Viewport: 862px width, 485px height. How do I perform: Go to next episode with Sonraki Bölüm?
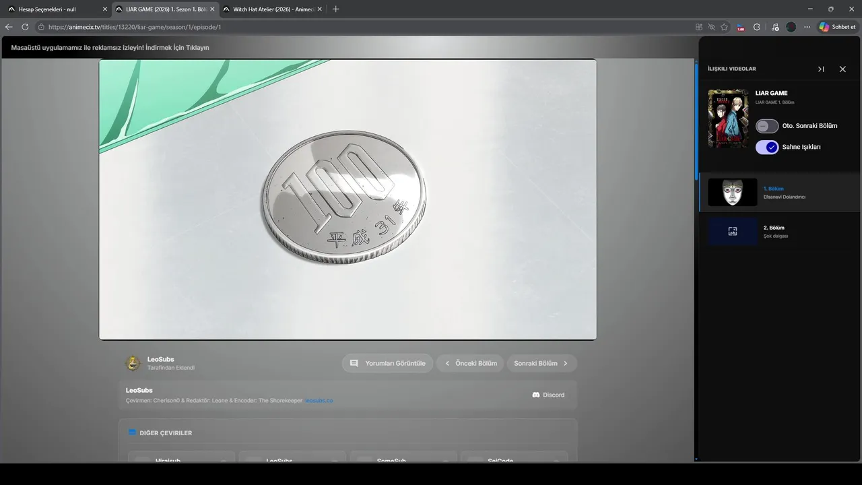[x=541, y=363]
